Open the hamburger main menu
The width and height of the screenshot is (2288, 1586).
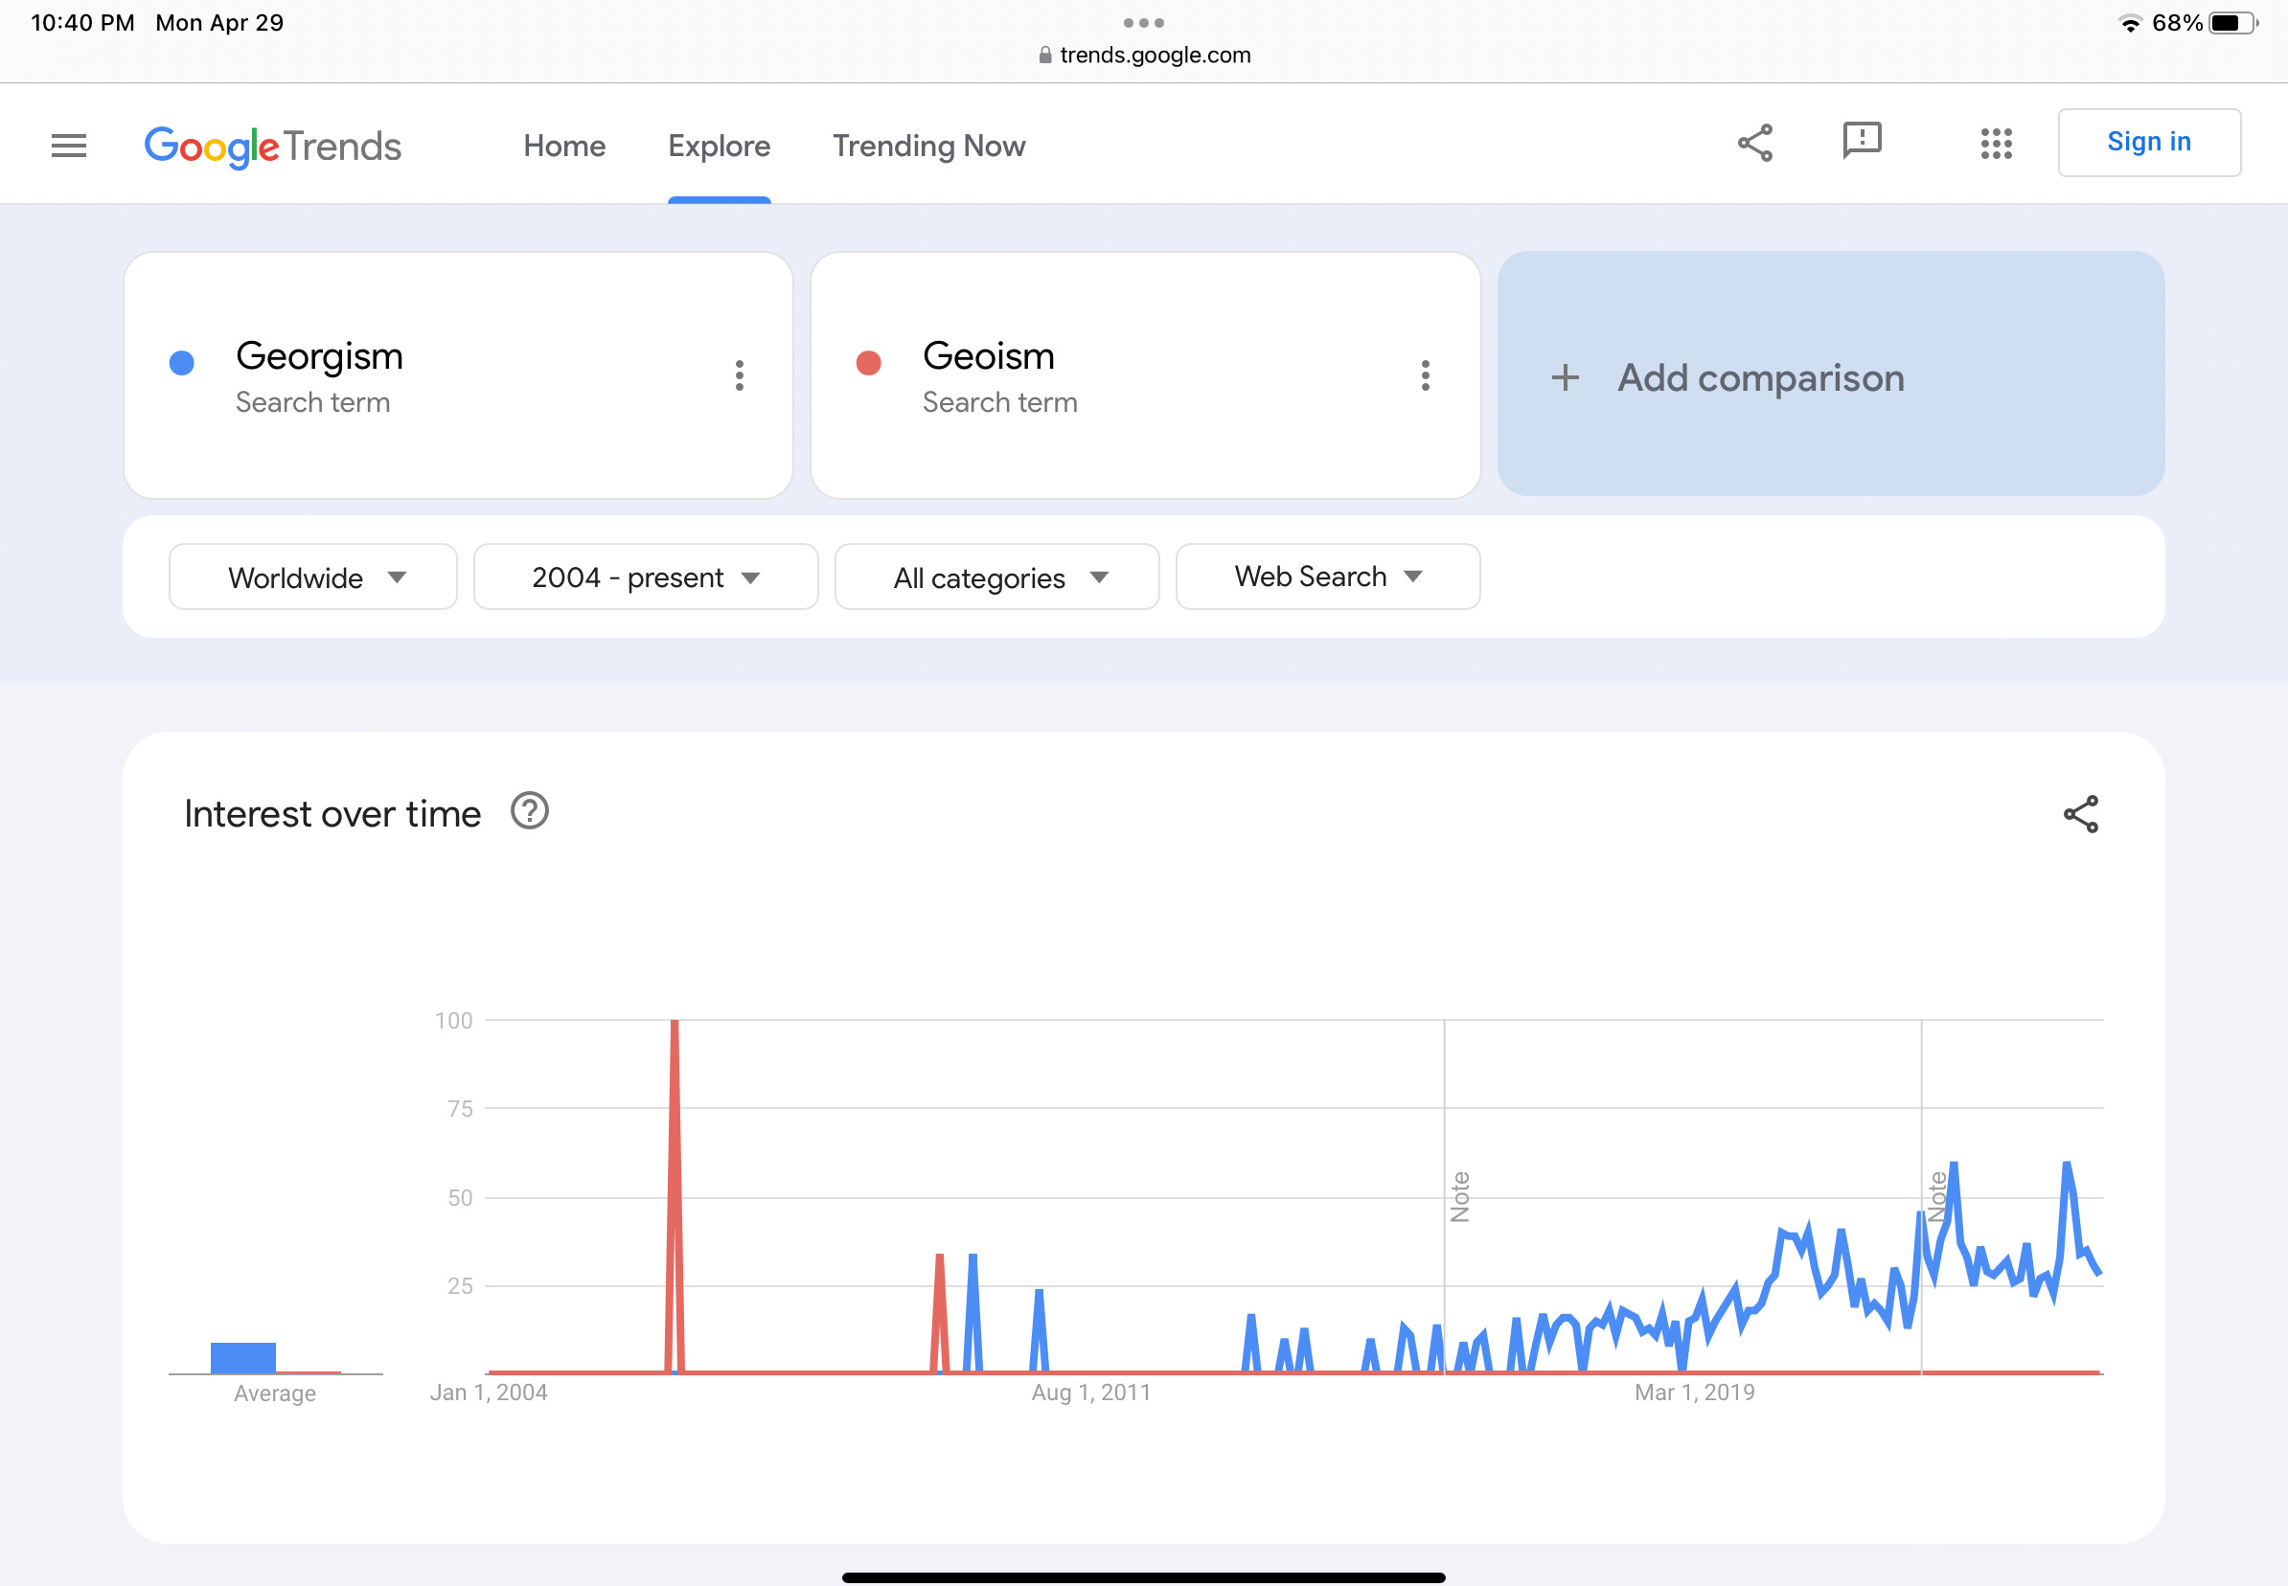(69, 145)
